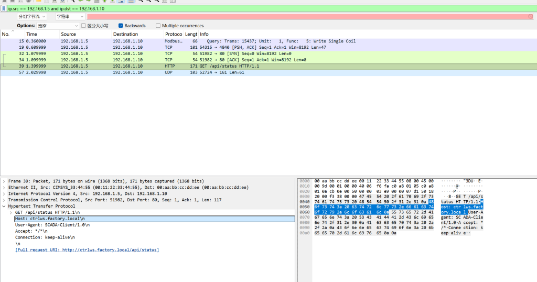Click the green display filter input field
This screenshot has height=282, width=537.
pos(262,9)
